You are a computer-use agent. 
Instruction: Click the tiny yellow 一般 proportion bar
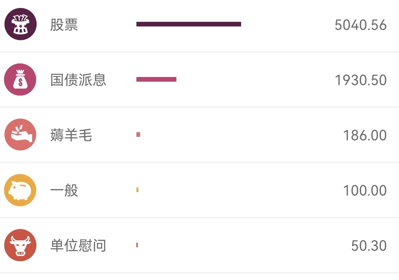(137, 190)
